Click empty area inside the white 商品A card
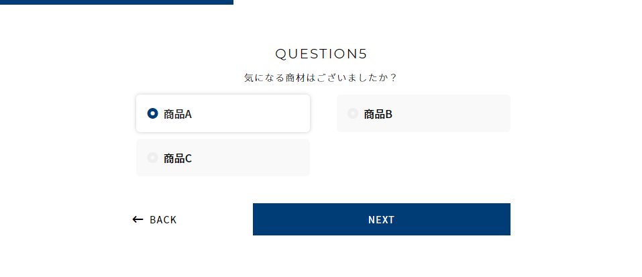 255,114
